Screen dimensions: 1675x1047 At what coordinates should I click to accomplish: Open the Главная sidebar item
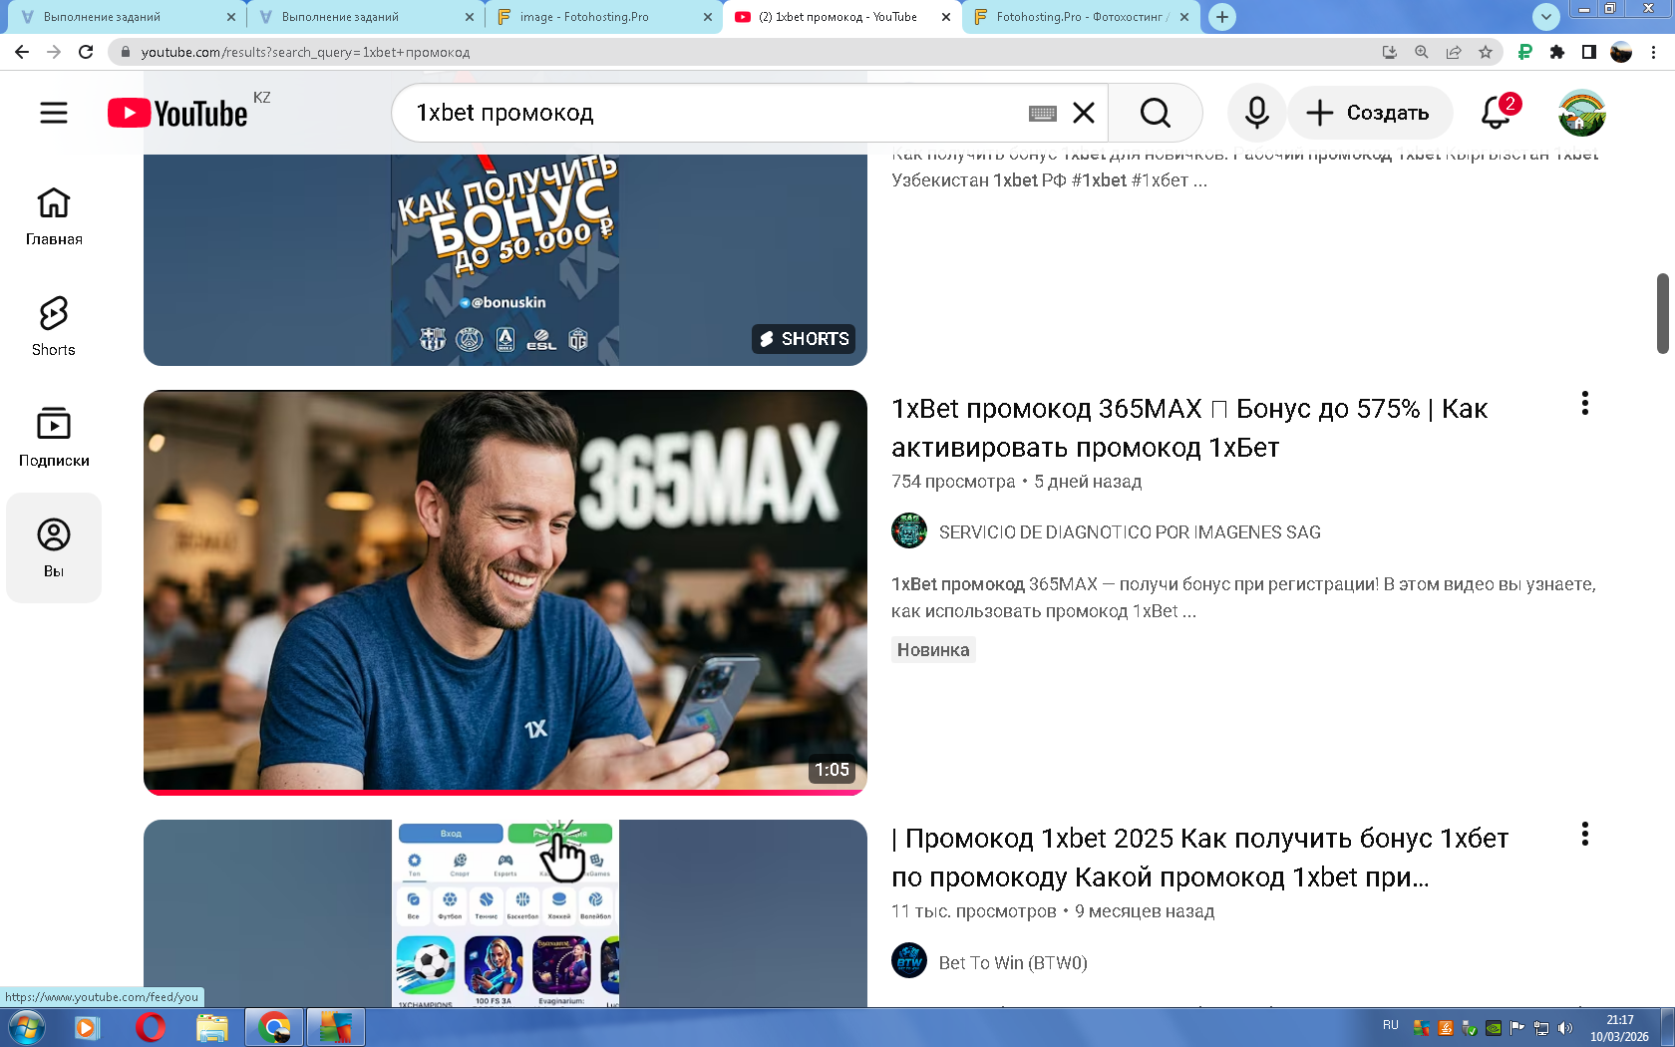54,216
